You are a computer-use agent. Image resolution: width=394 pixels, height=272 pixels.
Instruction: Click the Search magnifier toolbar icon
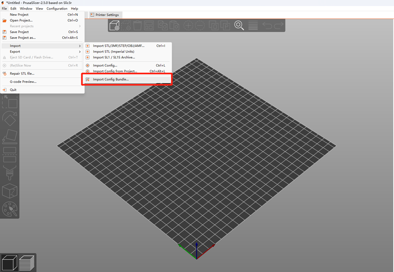pos(239,26)
